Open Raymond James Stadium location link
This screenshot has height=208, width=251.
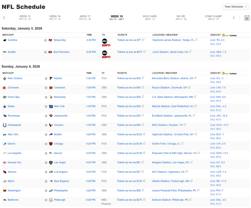[173, 40]
